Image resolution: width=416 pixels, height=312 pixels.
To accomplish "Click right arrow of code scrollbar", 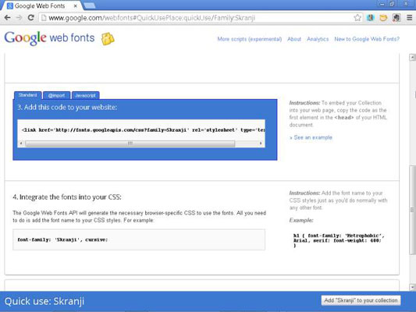I will coord(261,144).
